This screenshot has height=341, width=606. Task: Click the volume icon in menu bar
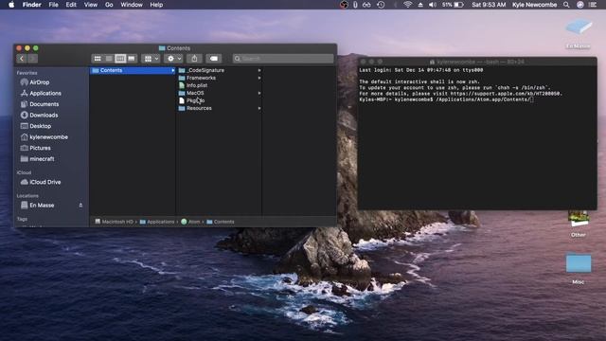pos(433,5)
